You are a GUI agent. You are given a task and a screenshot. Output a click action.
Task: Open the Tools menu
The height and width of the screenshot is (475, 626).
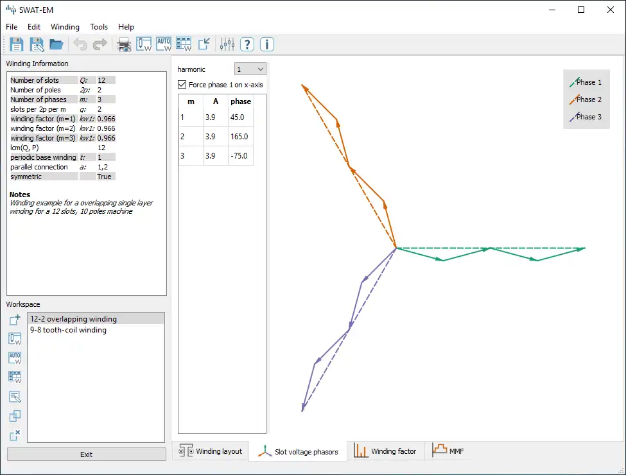[x=99, y=27]
